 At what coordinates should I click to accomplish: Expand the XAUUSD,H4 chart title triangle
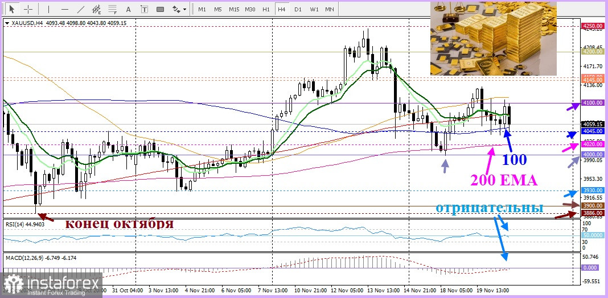(x=7, y=23)
